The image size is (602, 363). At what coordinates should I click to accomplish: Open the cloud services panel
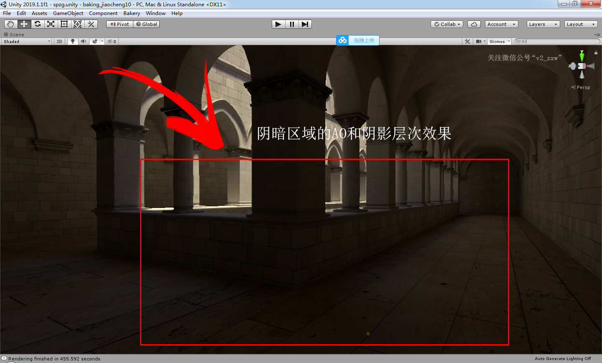pos(474,24)
